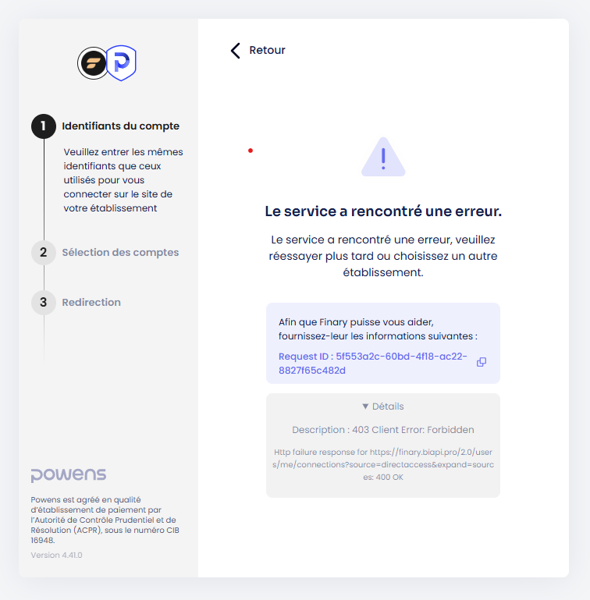The width and height of the screenshot is (590, 600).
Task: Collapse the Détails disclosure triangle
Action: (x=365, y=407)
